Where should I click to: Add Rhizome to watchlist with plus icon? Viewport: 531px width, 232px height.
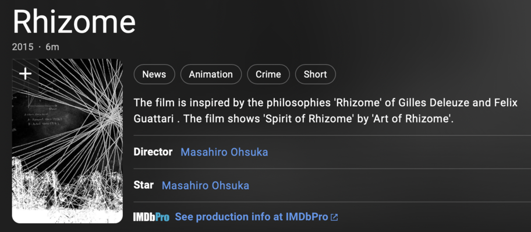[x=26, y=73]
